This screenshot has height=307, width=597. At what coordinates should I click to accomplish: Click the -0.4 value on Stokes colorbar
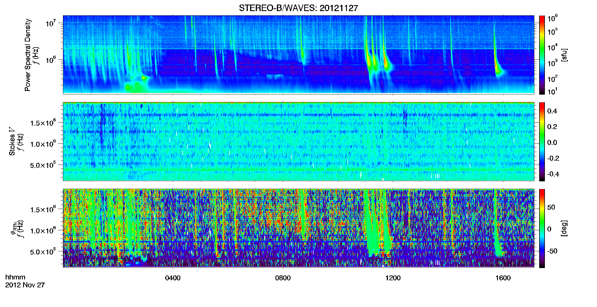pos(553,174)
